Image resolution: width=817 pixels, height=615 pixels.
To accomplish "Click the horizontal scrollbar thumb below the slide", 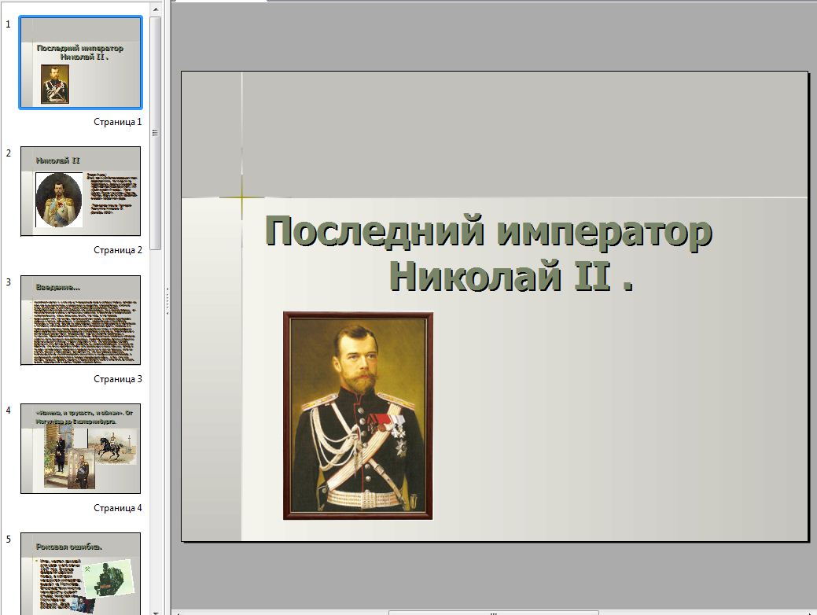I will [494, 613].
